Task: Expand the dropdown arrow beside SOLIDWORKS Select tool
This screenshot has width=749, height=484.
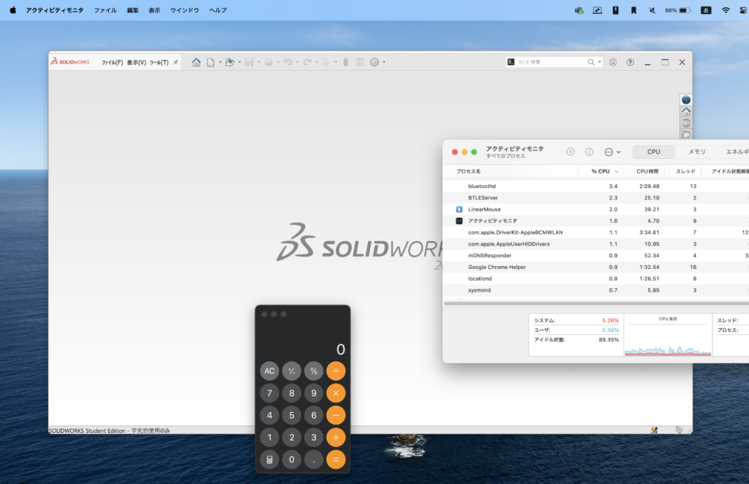Action: 336,62
